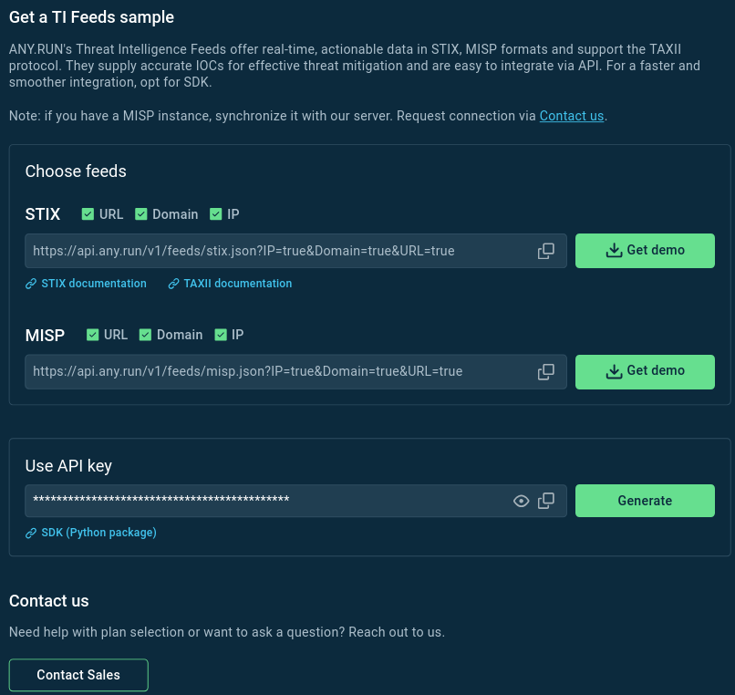Open the SDK Python package link
The width and height of the screenshot is (735, 695).
(x=98, y=533)
